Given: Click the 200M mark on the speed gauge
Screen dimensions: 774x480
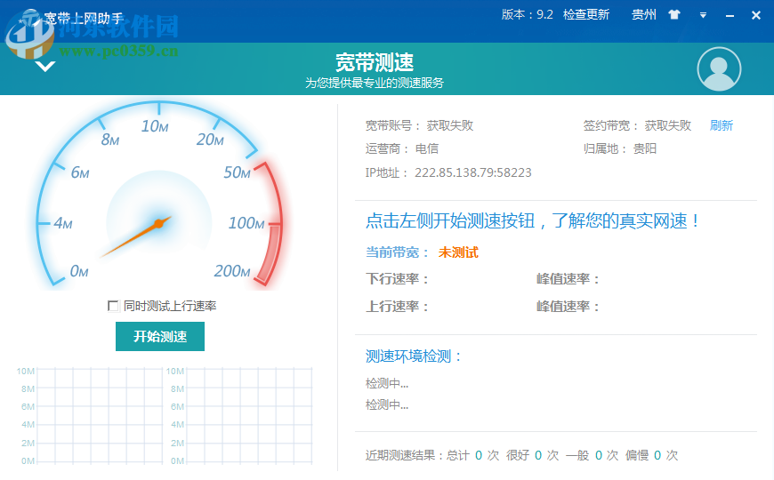Looking at the screenshot, I should [x=232, y=271].
